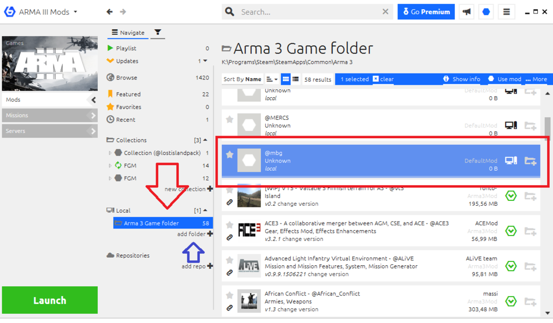Click African Conflict link chain icon

tap(230, 308)
